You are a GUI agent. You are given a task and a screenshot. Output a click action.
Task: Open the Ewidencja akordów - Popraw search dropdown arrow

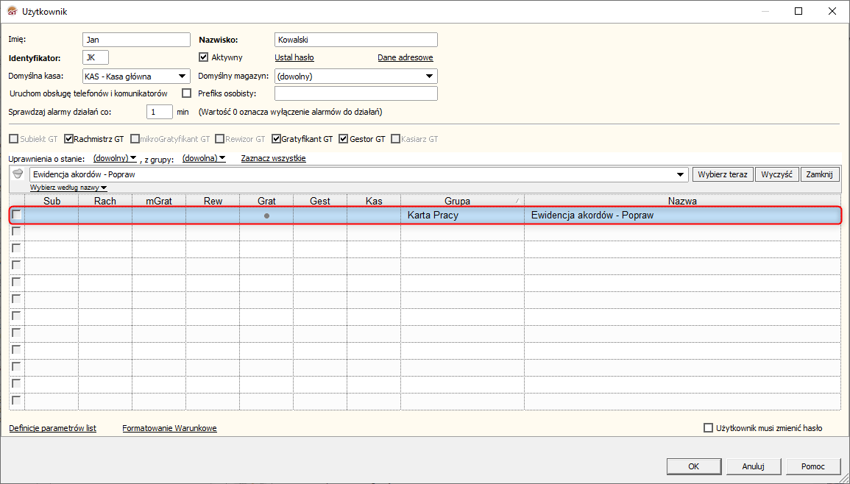pos(680,174)
